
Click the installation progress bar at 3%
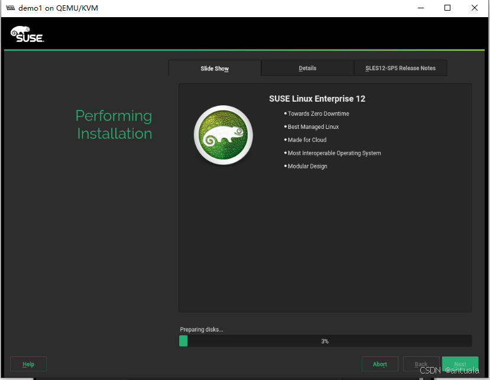point(325,341)
